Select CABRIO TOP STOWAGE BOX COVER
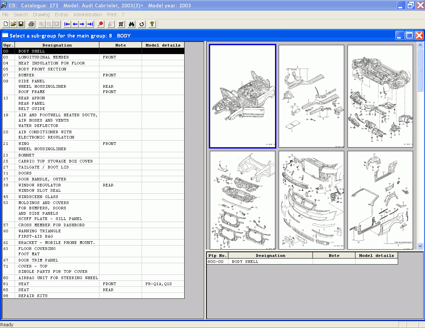This screenshot has width=425, height=328. [93, 161]
